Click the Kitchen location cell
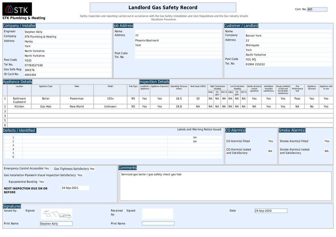 [x=19, y=106]
